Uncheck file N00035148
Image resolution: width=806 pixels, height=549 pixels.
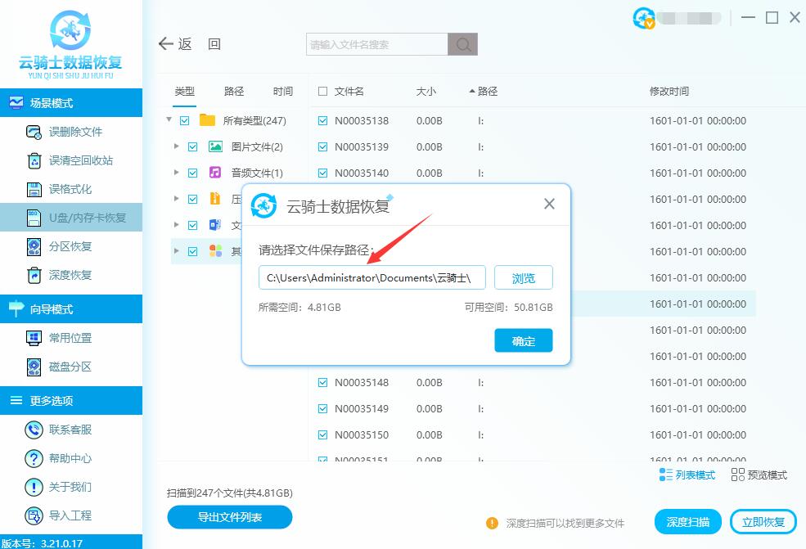323,382
